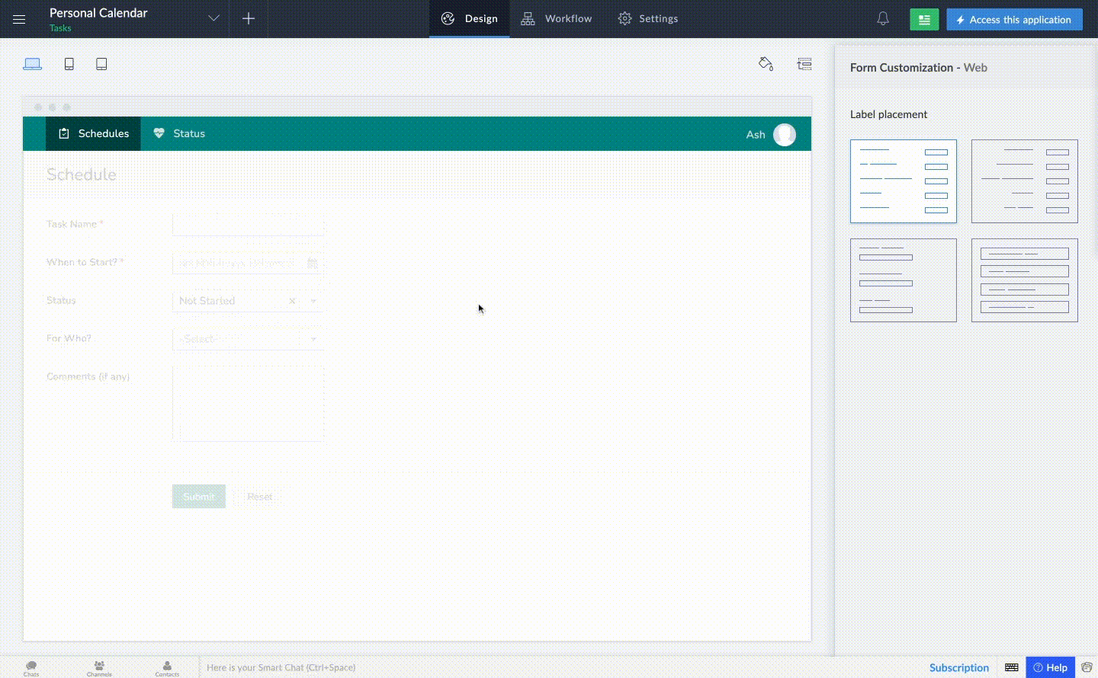The width and height of the screenshot is (1098, 678).
Task: Open the hamburger navigation menu
Action: (x=19, y=19)
